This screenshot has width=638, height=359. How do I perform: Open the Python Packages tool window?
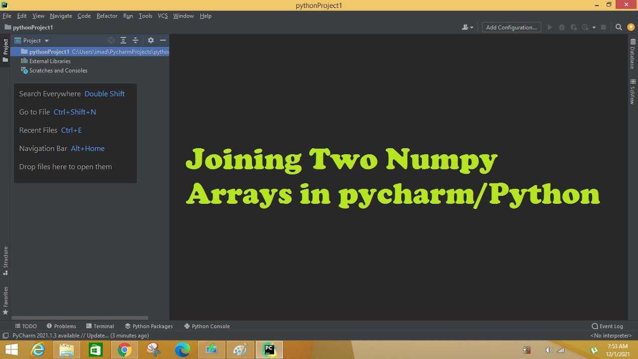point(149,326)
